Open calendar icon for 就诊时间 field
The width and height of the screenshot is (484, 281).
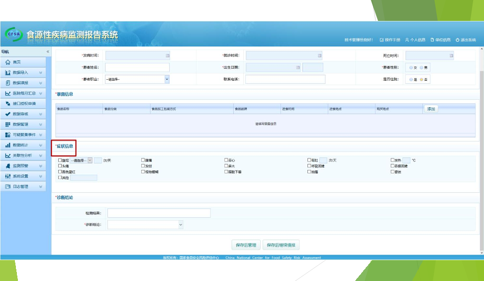319,55
